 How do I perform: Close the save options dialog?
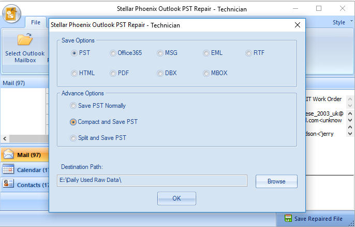coord(298,25)
